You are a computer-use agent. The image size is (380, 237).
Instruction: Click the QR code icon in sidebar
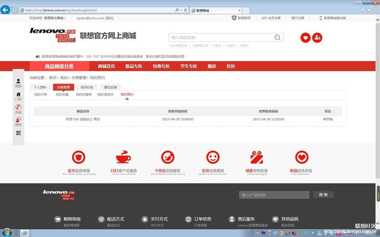[x=18, y=133]
